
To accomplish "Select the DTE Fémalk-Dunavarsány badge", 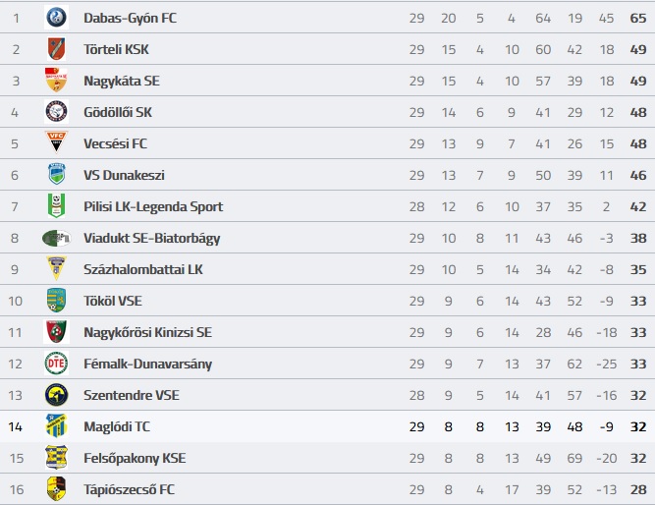I will 56,364.
